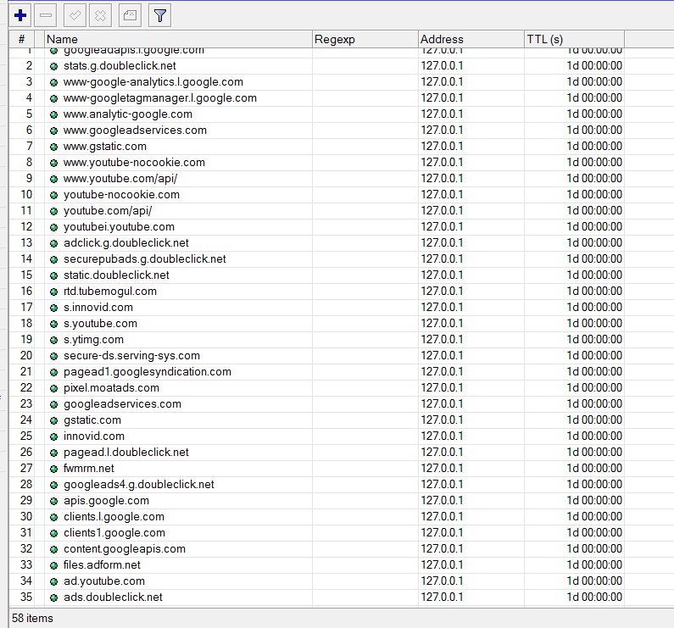The width and height of the screenshot is (674, 628).
Task: Select entry static.doubleclick.net
Action: click(x=116, y=275)
